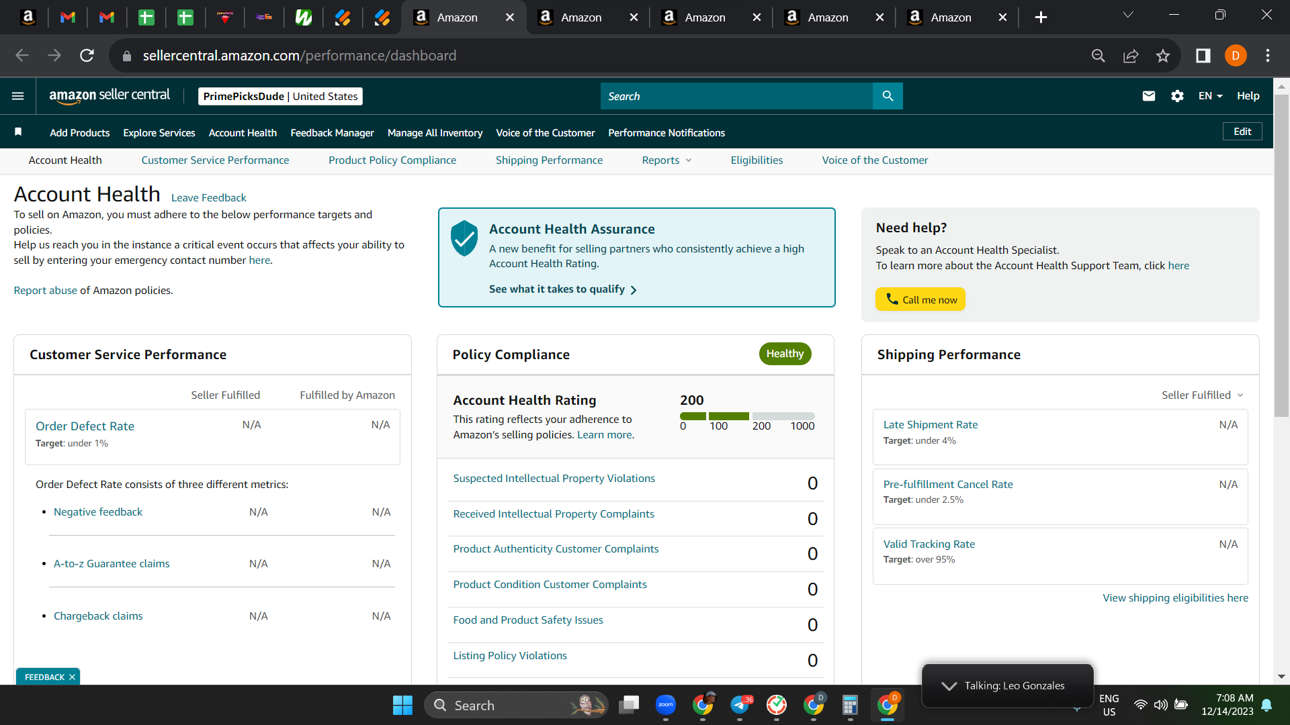This screenshot has height=725, width=1290.
Task: Open the Late Shipment Rate link
Action: coord(931,425)
